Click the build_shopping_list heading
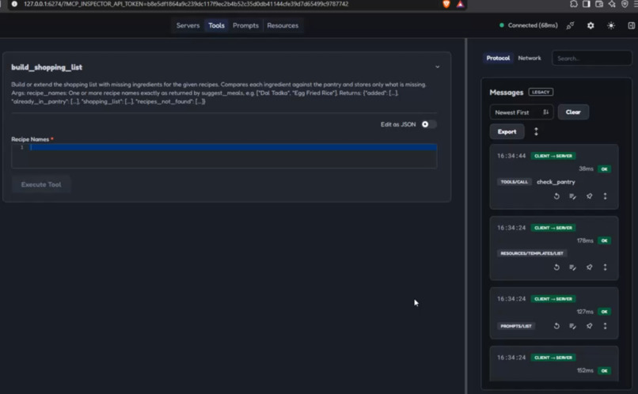This screenshot has width=638, height=394. click(x=47, y=67)
